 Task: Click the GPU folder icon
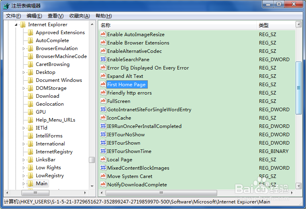point(30,112)
